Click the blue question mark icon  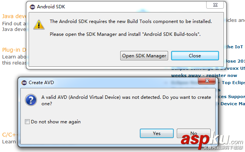pyautogui.click(x=30, y=100)
